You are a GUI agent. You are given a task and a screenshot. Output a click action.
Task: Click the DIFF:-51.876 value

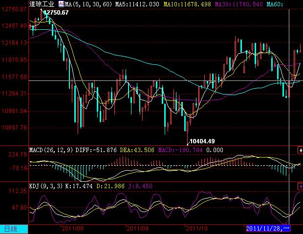point(96,150)
